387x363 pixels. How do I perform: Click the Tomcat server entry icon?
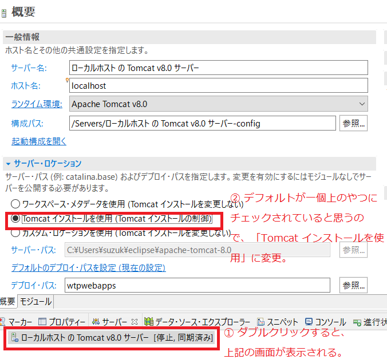[x=14, y=337]
